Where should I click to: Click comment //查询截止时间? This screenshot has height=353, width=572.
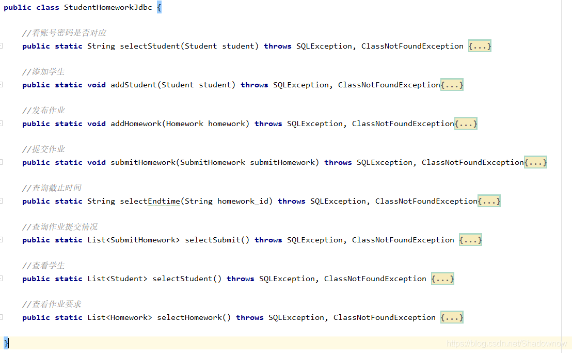click(52, 188)
